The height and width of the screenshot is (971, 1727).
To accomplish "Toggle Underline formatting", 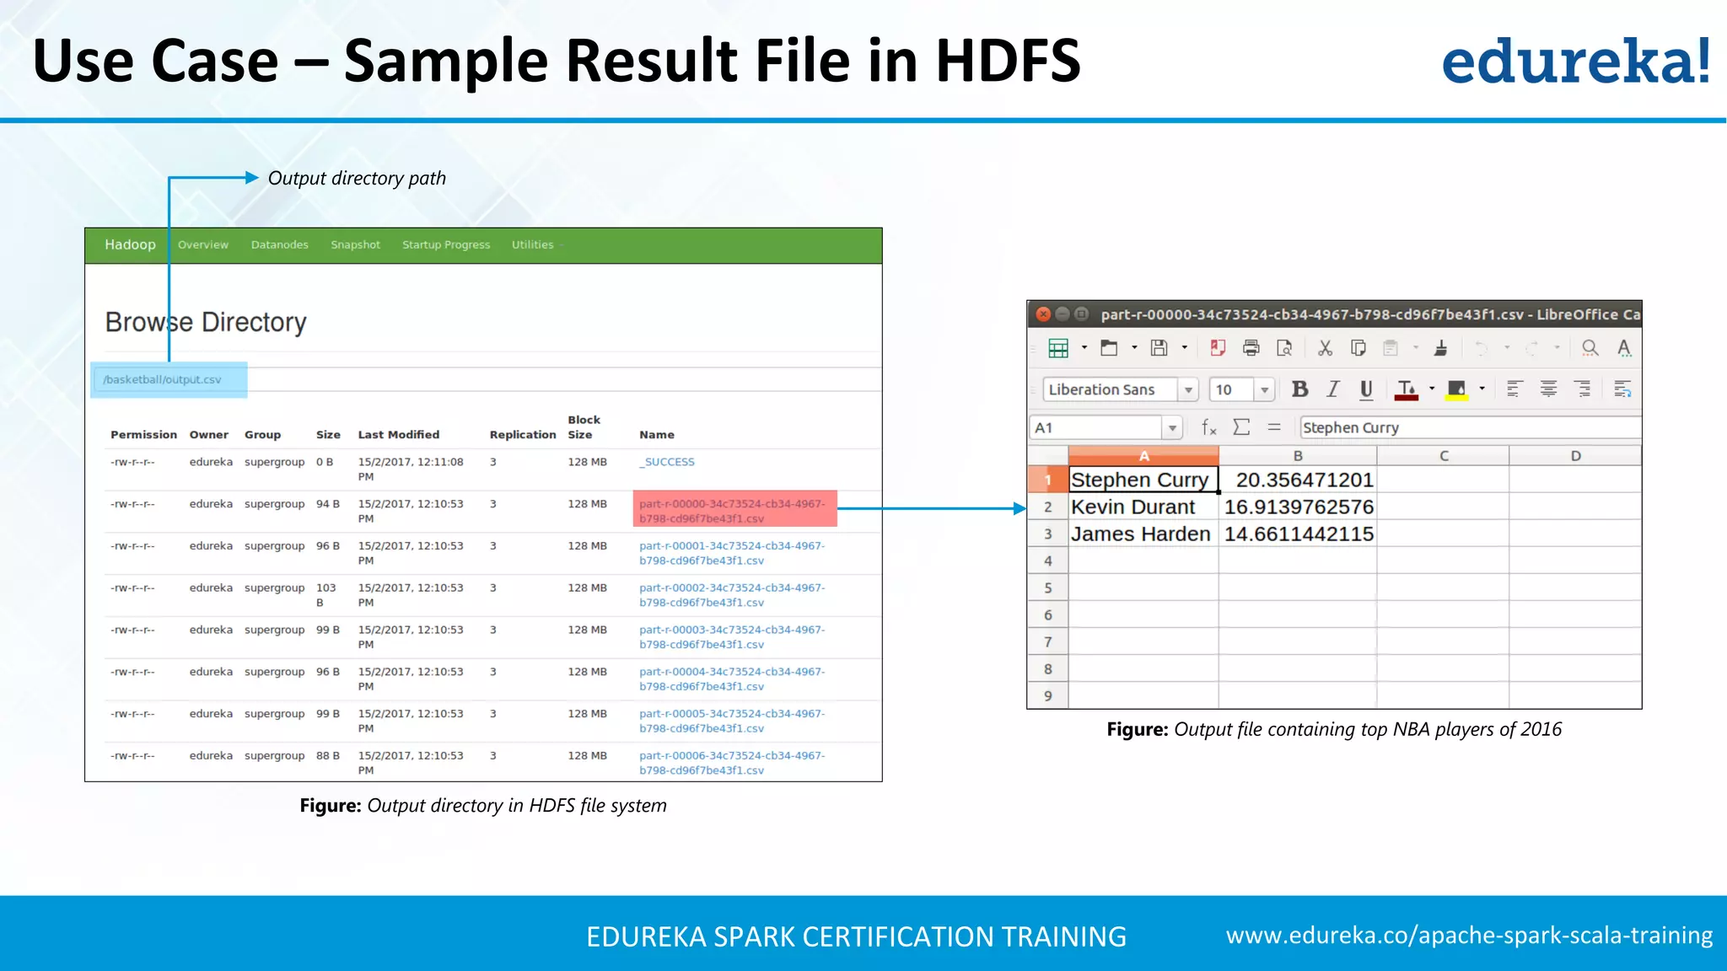I will [1366, 389].
